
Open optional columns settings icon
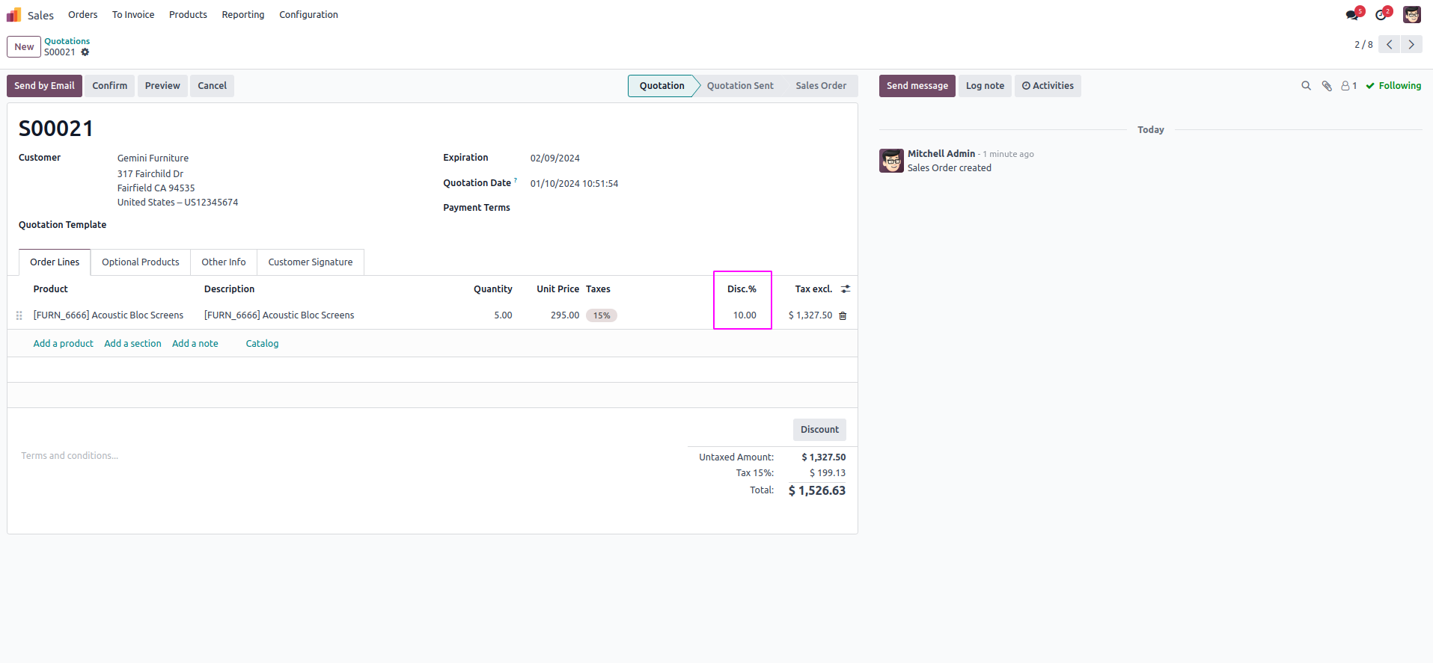coord(846,289)
